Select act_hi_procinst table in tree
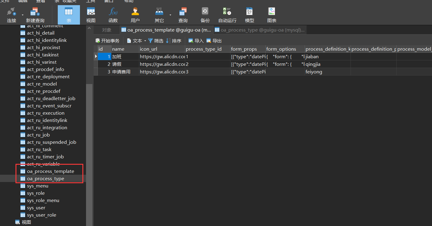This screenshot has width=432, height=226. point(43,47)
